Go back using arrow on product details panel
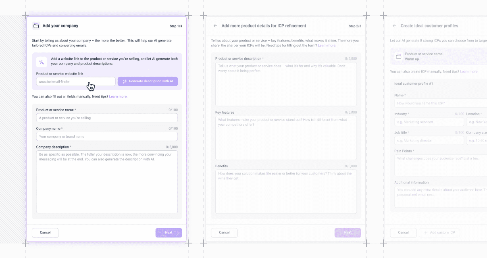This screenshot has width=487, height=258. click(215, 26)
